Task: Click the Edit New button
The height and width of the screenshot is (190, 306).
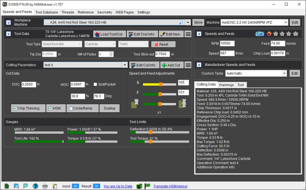Action: [171, 34]
